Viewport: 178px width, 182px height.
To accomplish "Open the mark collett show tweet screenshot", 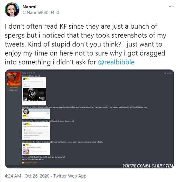I will (x=36, y=131).
